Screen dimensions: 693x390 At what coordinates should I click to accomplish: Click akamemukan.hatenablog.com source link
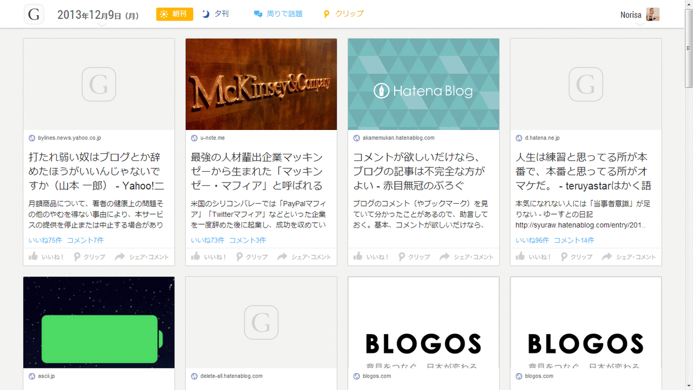(398, 138)
